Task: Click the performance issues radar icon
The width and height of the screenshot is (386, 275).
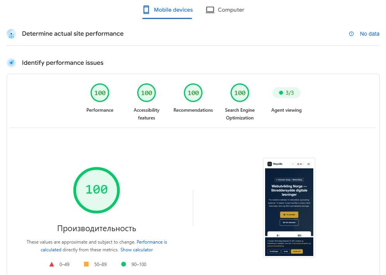Action: [11, 63]
